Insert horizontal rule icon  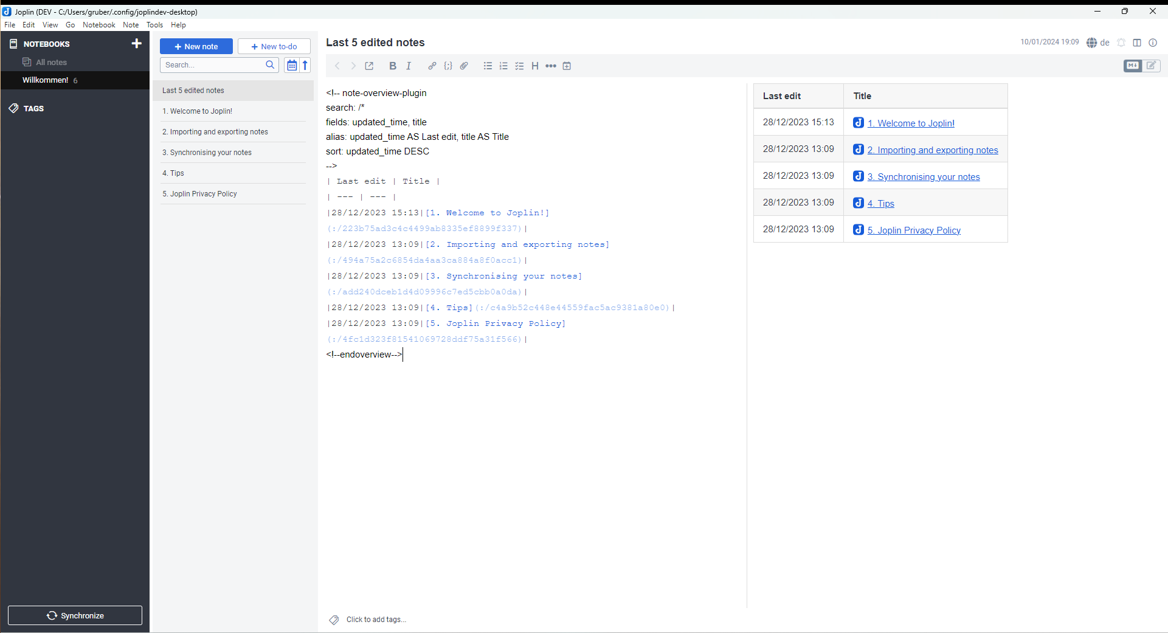551,66
